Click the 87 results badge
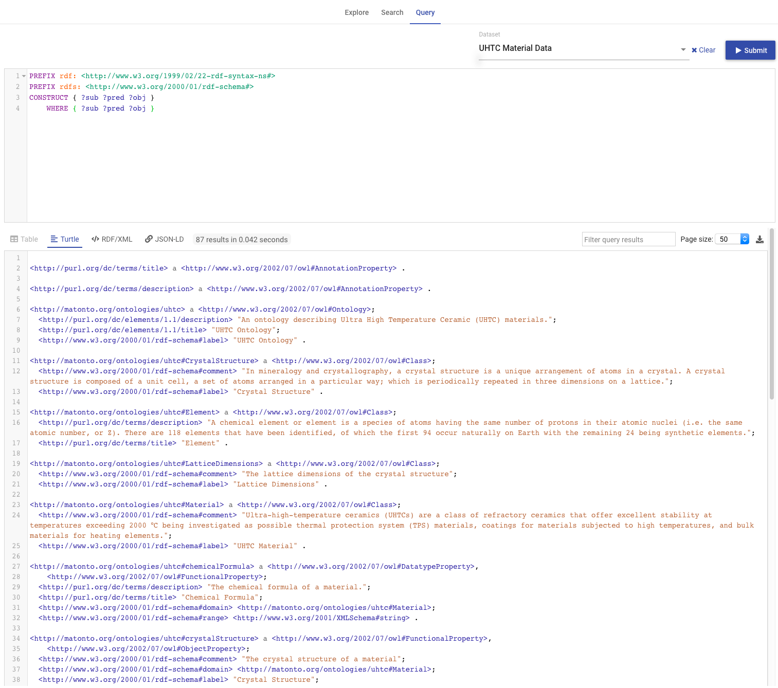 coord(241,239)
